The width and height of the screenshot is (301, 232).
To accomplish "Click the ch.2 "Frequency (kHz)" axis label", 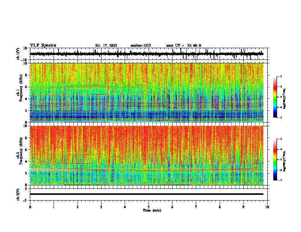I will [x=21, y=151].
